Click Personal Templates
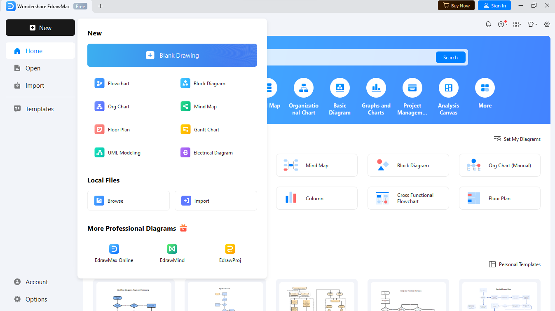 tap(515, 264)
